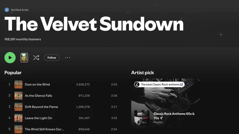Select The Wind Still Knows Our track
This screenshot has width=239, height=134.
(x=44, y=129)
